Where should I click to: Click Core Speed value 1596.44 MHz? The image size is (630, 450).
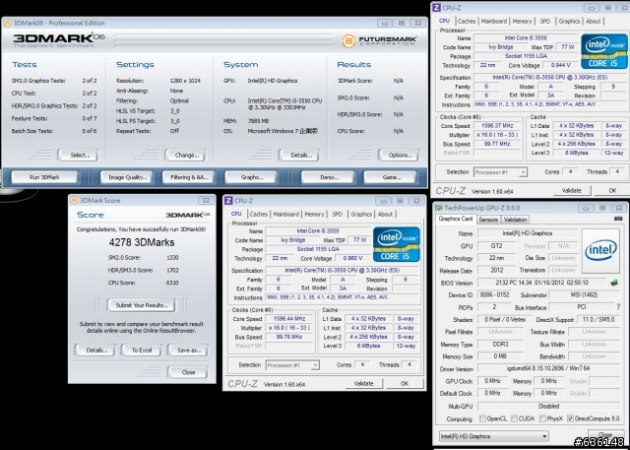(x=288, y=319)
